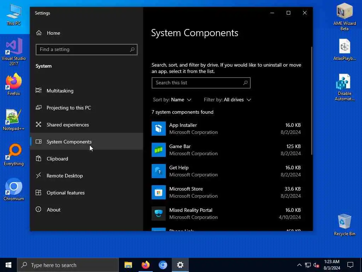
Task: Go to Projecting to this PC settings
Action: [87, 108]
